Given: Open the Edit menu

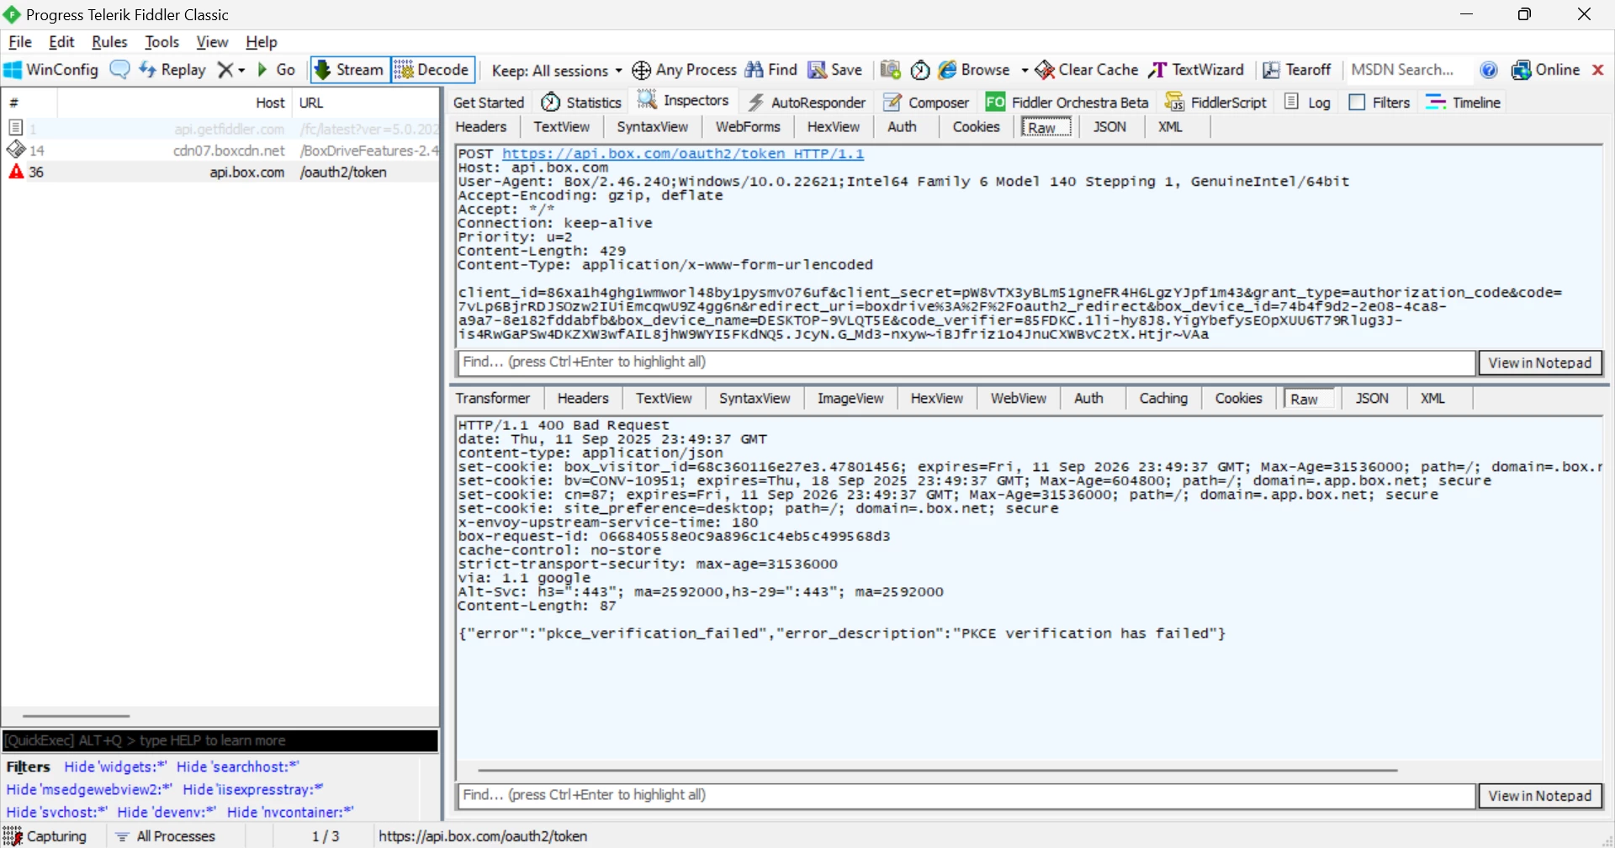Looking at the screenshot, I should [61, 42].
